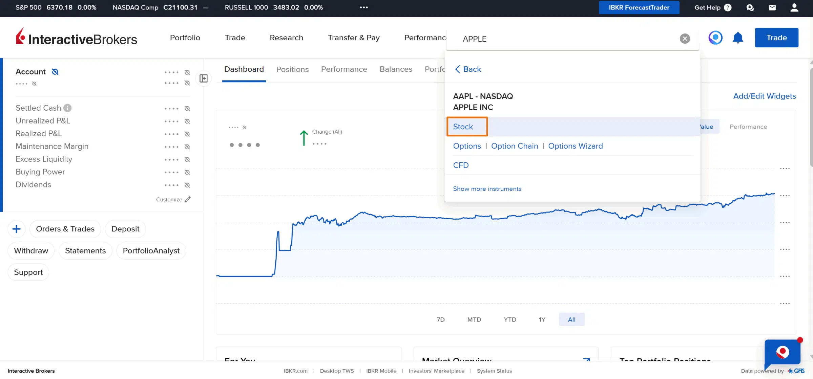Click the Customize pencil icon
Screen dimensions: 813x379
188,199
